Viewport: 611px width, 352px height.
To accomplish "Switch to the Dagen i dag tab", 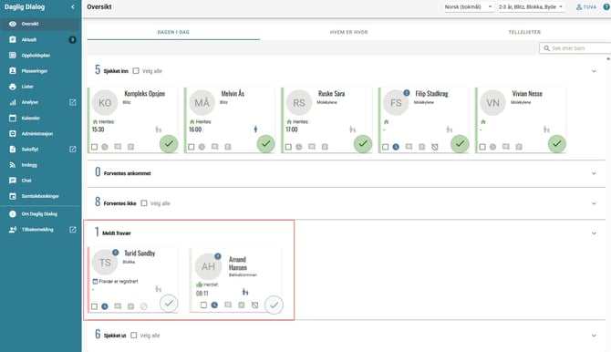I will (x=173, y=32).
